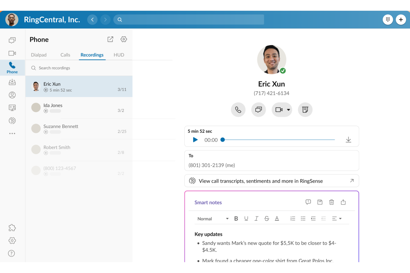Select Ida Jones recording row

click(79, 108)
